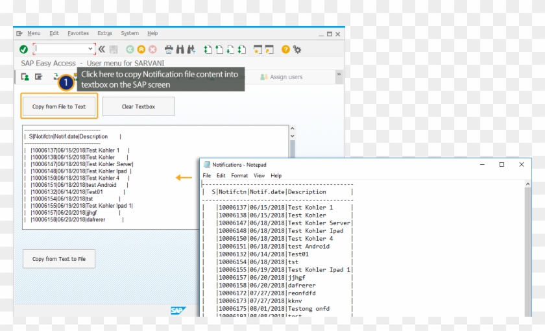Click '10006151' test Android row in SAP textbox
This screenshot has width=545, height=331.
tap(77, 185)
